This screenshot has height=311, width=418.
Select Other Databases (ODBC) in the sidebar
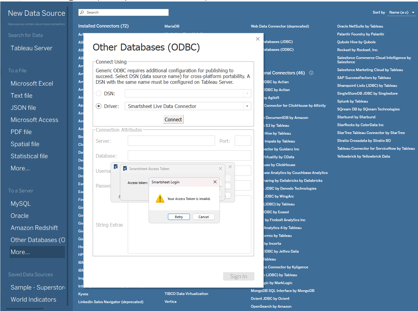pos(38,240)
